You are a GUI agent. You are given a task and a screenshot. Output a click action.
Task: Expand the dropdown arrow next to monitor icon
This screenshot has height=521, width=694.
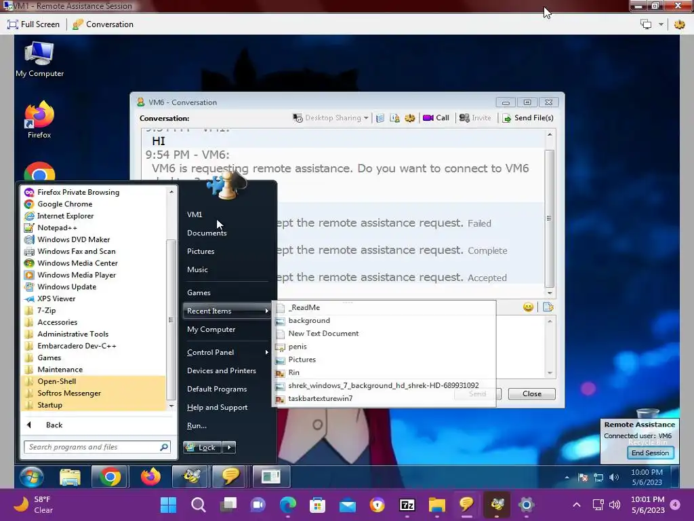(661, 24)
